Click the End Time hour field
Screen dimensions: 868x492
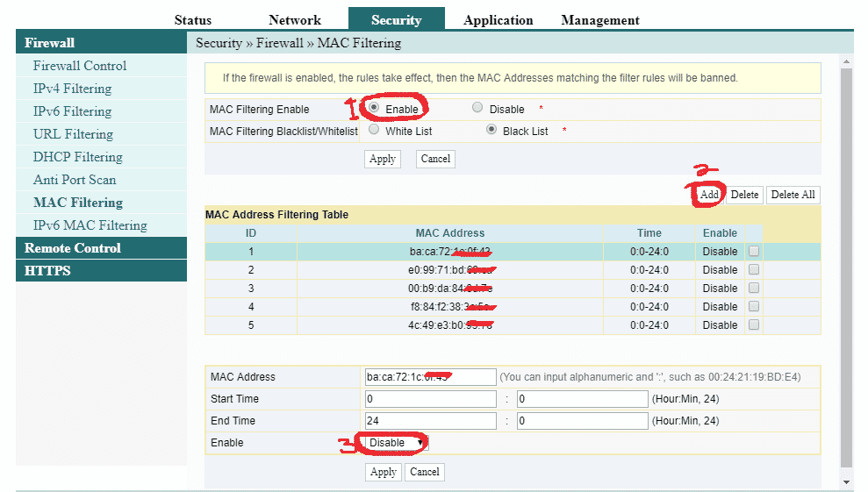(x=430, y=421)
